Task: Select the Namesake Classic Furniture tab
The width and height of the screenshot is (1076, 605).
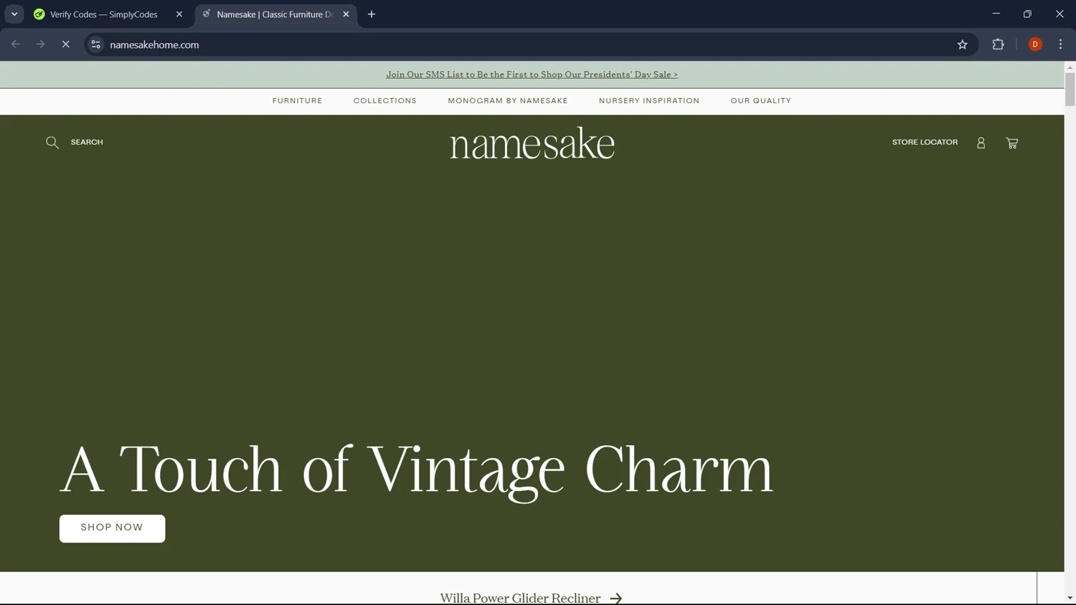Action: coord(276,14)
